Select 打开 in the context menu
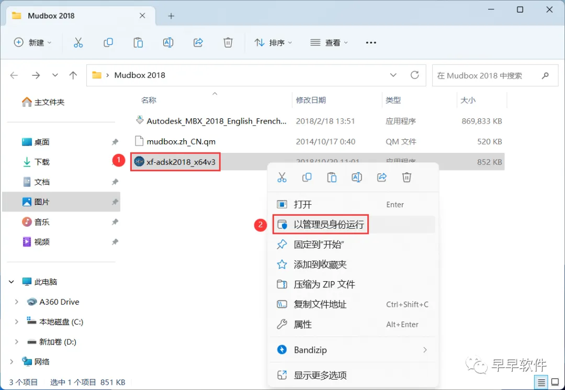 [354, 205]
